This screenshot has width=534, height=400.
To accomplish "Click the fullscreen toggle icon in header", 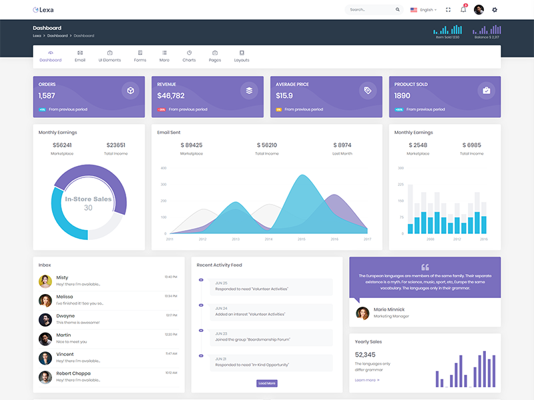I will click(x=448, y=10).
